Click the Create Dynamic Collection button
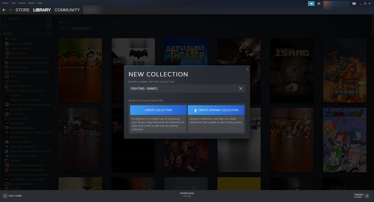Screen dimensions: 374x202 coord(216,110)
